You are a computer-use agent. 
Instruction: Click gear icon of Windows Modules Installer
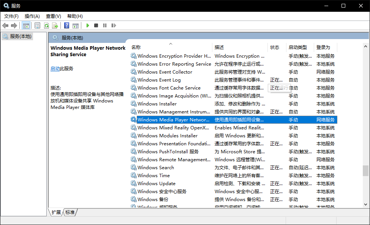(x=134, y=136)
